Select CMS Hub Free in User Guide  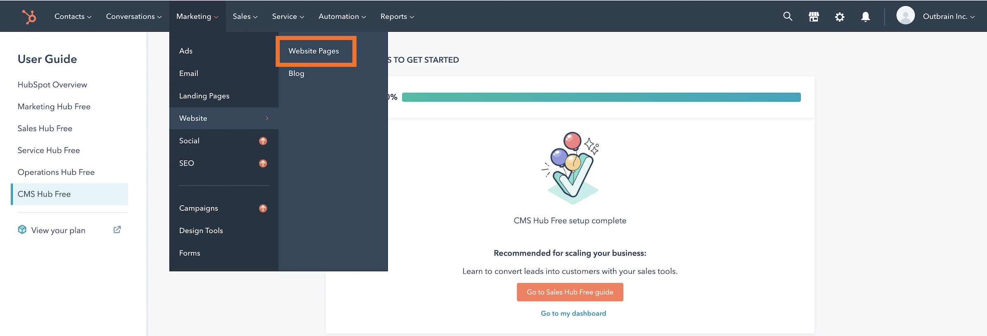click(44, 194)
